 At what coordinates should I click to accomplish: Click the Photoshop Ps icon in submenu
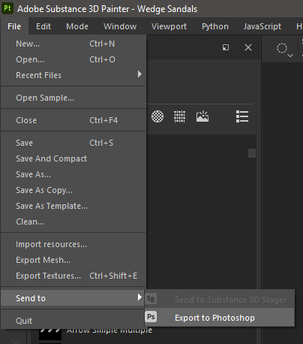[x=151, y=317]
